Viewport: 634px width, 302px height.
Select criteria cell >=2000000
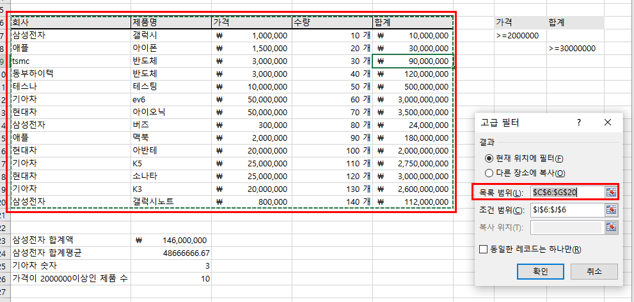[520, 36]
